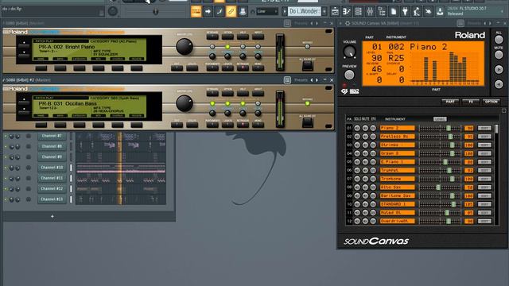Image resolution: width=509 pixels, height=286 pixels.
Task: Click the LEVEL column header button
Action: pyautogui.click(x=440, y=119)
